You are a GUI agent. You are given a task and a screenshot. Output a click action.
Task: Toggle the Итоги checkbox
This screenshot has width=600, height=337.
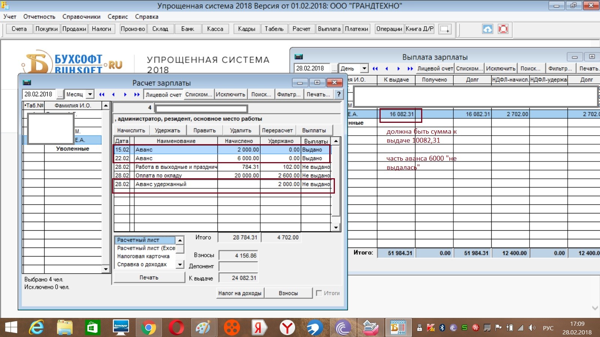click(x=319, y=293)
